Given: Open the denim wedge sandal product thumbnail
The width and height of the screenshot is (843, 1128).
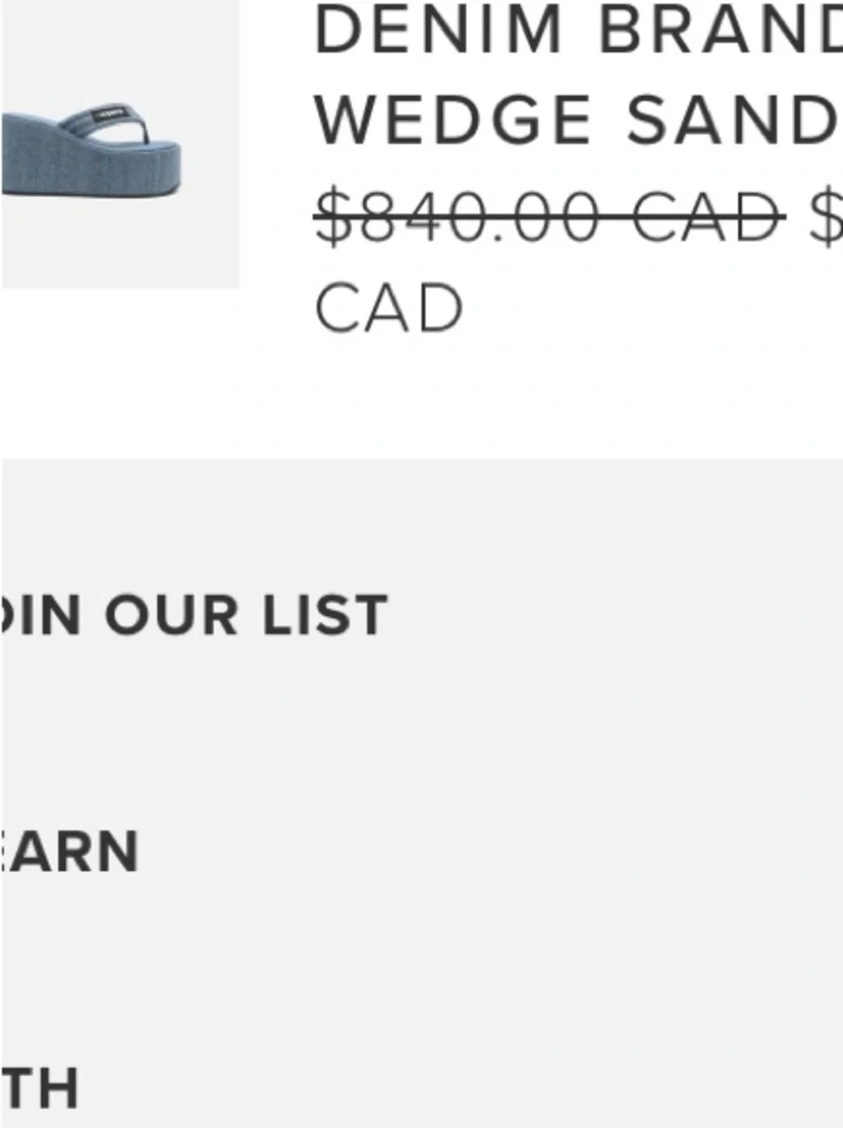Looking at the screenshot, I should tap(118, 144).
